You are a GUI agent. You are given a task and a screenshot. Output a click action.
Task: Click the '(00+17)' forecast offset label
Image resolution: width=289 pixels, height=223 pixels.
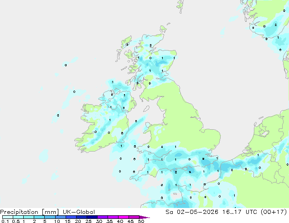coord(274,212)
